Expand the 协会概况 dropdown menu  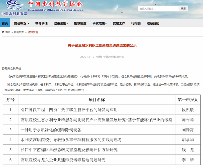(21, 23)
